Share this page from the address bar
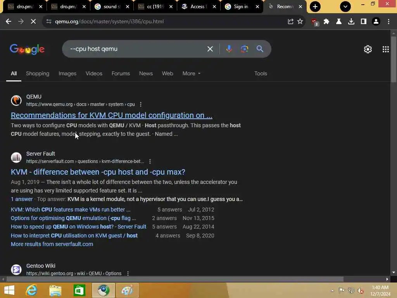The width and height of the screenshot is (397, 298). [x=290, y=22]
